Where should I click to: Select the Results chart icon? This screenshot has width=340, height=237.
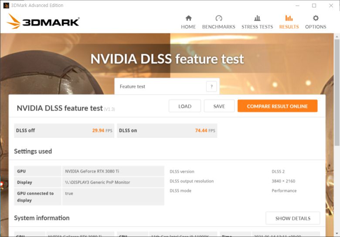[x=289, y=18]
